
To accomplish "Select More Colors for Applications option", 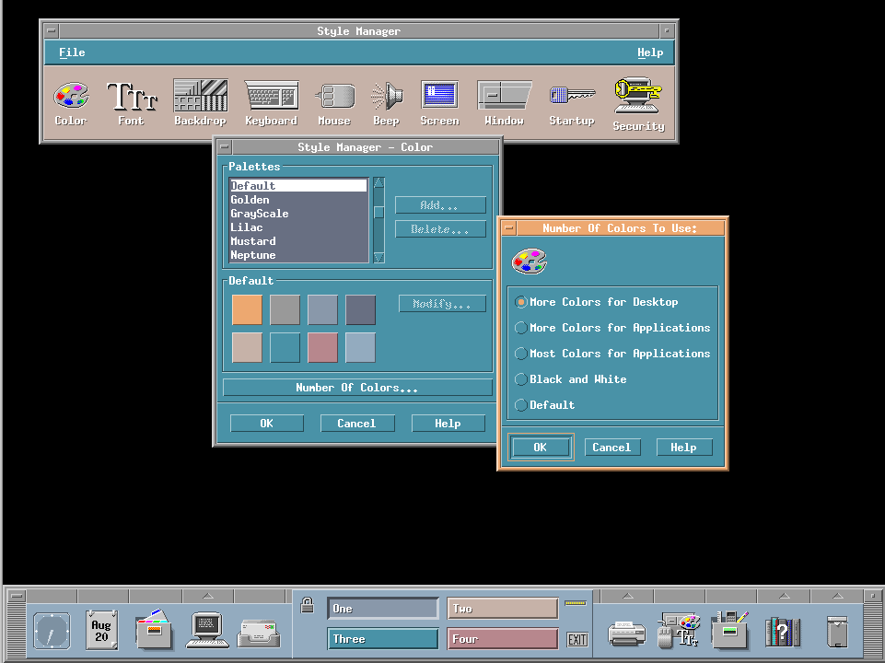I will point(613,328).
